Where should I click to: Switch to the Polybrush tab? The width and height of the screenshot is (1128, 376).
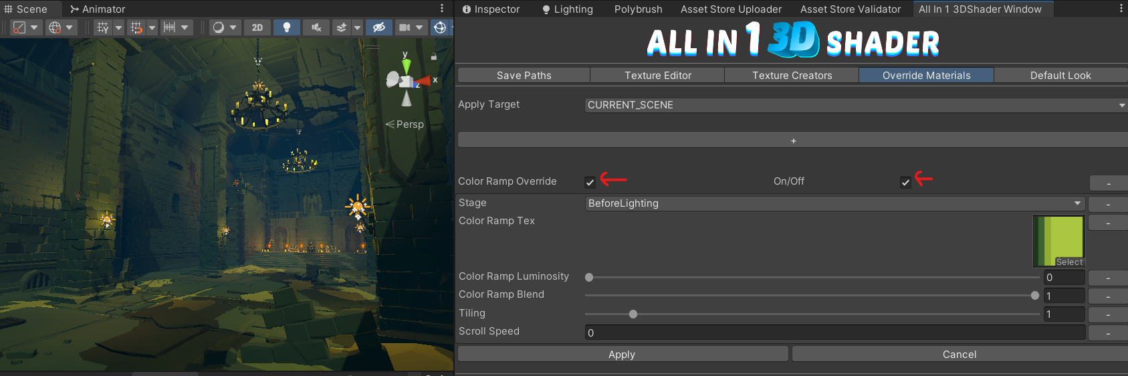tap(639, 9)
